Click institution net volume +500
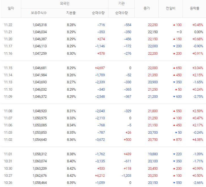The width and height of the screenshot is (206, 187). pyautogui.click(x=127, y=140)
